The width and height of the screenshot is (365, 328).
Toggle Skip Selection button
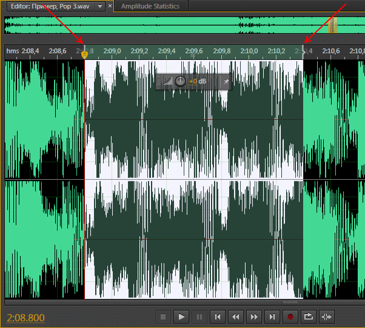coord(327,317)
